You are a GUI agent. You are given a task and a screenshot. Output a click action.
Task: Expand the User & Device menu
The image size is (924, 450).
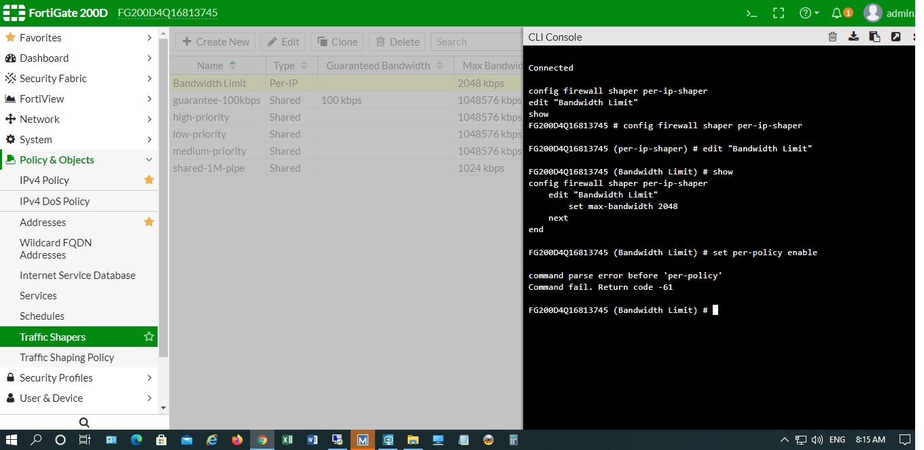click(x=79, y=398)
